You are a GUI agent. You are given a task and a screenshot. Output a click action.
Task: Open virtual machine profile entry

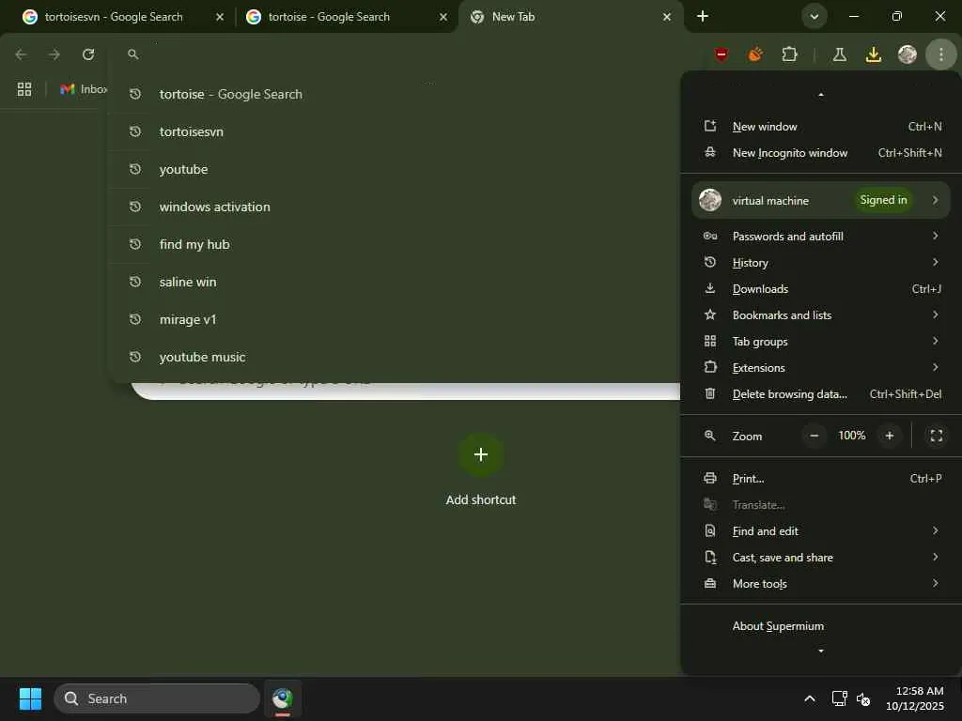pyautogui.click(x=821, y=200)
